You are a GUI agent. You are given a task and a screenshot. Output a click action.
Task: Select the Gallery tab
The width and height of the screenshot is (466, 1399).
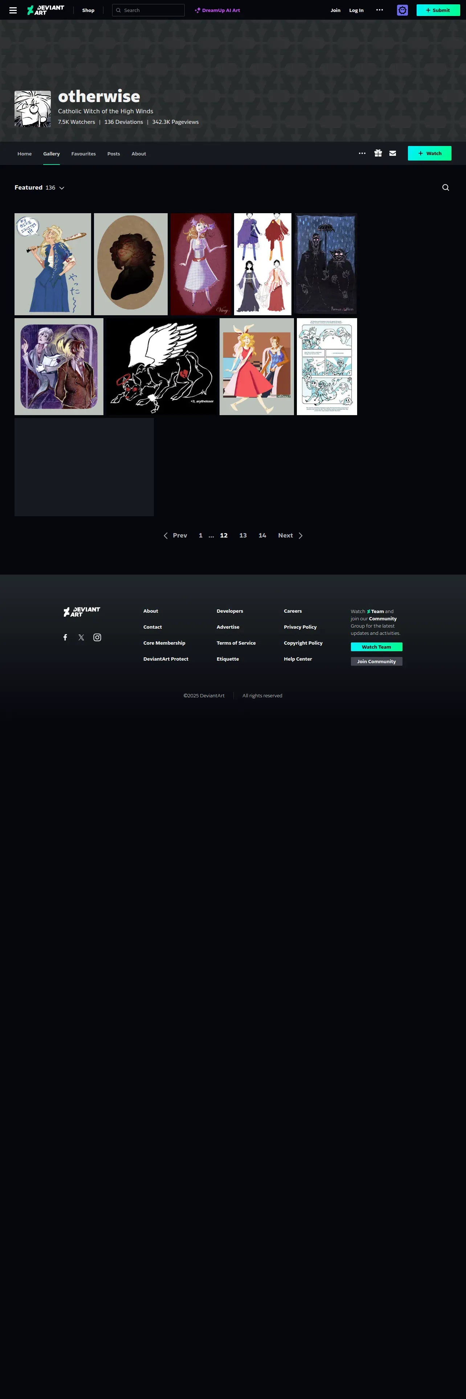(52, 154)
